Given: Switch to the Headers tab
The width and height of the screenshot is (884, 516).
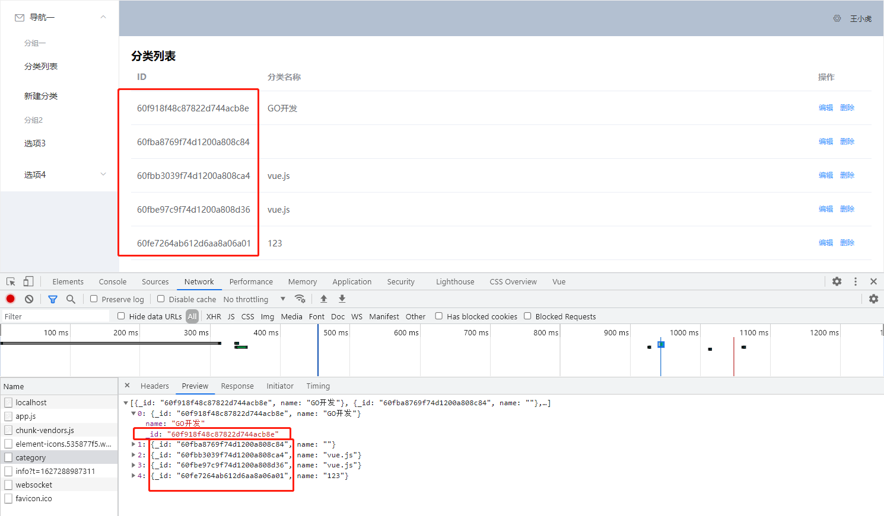Looking at the screenshot, I should coord(155,386).
